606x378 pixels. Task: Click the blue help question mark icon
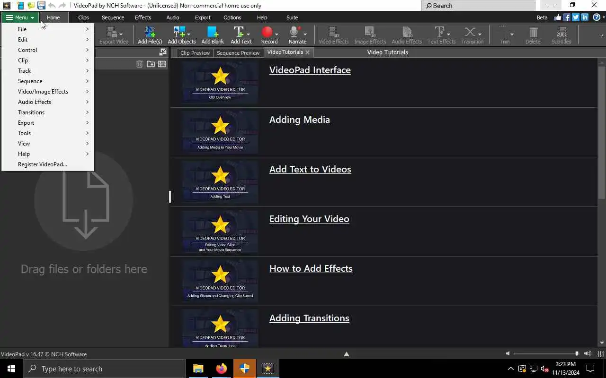pyautogui.click(x=596, y=17)
